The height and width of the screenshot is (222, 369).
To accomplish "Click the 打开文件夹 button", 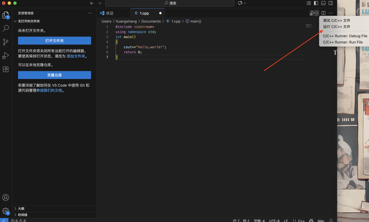I will coord(54,41).
